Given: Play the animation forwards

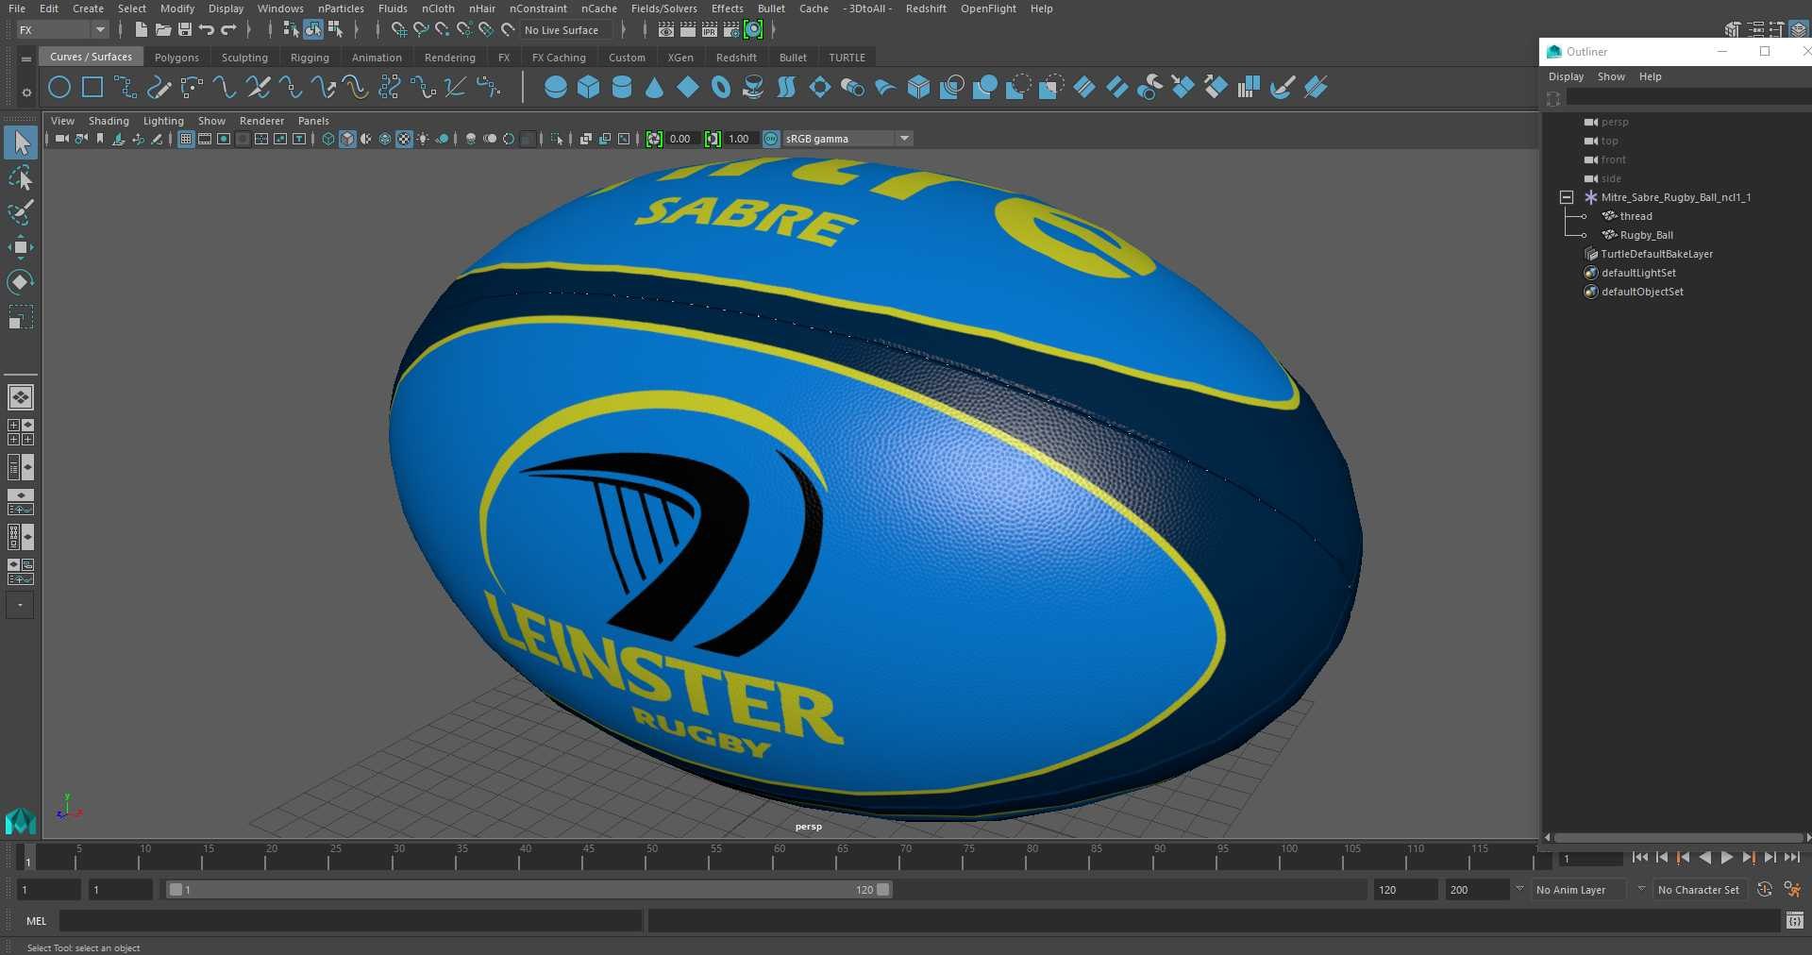Looking at the screenshot, I should click(x=1726, y=858).
